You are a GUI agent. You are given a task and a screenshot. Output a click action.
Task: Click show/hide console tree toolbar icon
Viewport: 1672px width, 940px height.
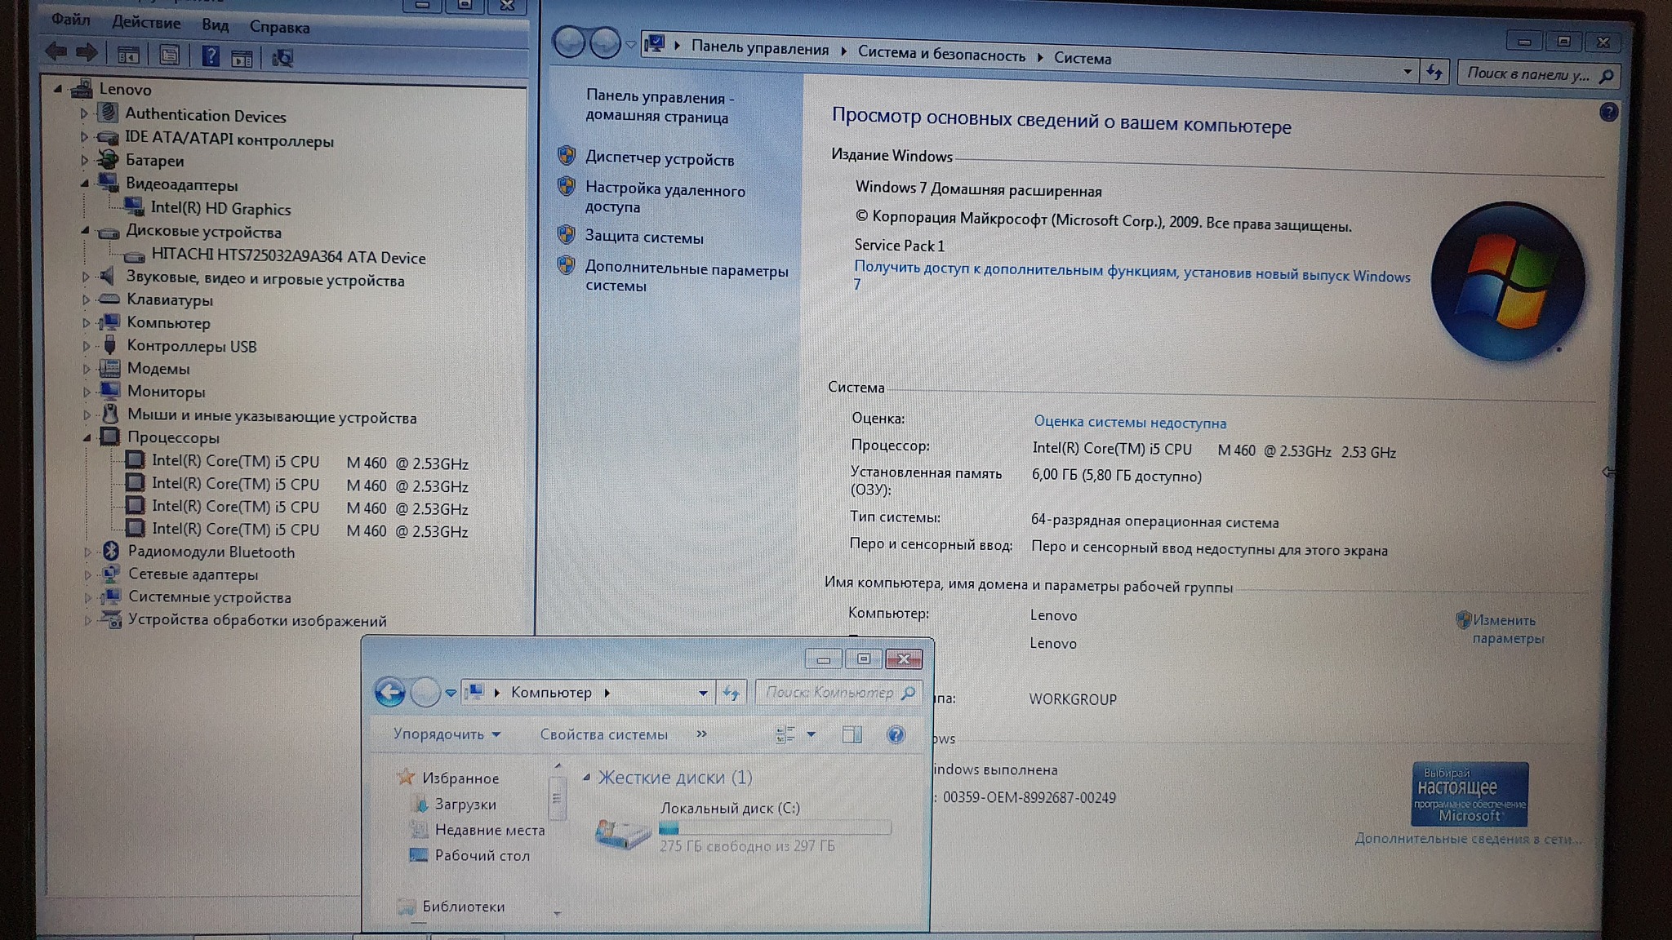[x=128, y=55]
